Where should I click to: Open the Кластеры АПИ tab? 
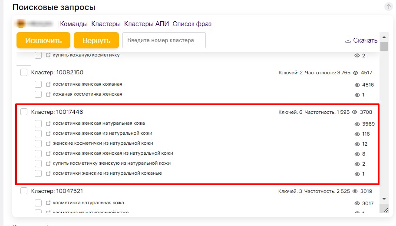tap(146, 24)
